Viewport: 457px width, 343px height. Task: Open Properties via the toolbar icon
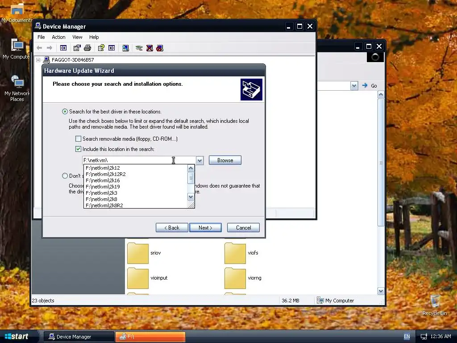coord(77,48)
